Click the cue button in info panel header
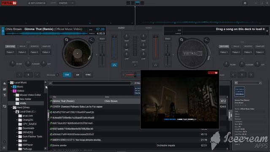The width and height of the screenshot is (270, 152). (x=236, y=83)
